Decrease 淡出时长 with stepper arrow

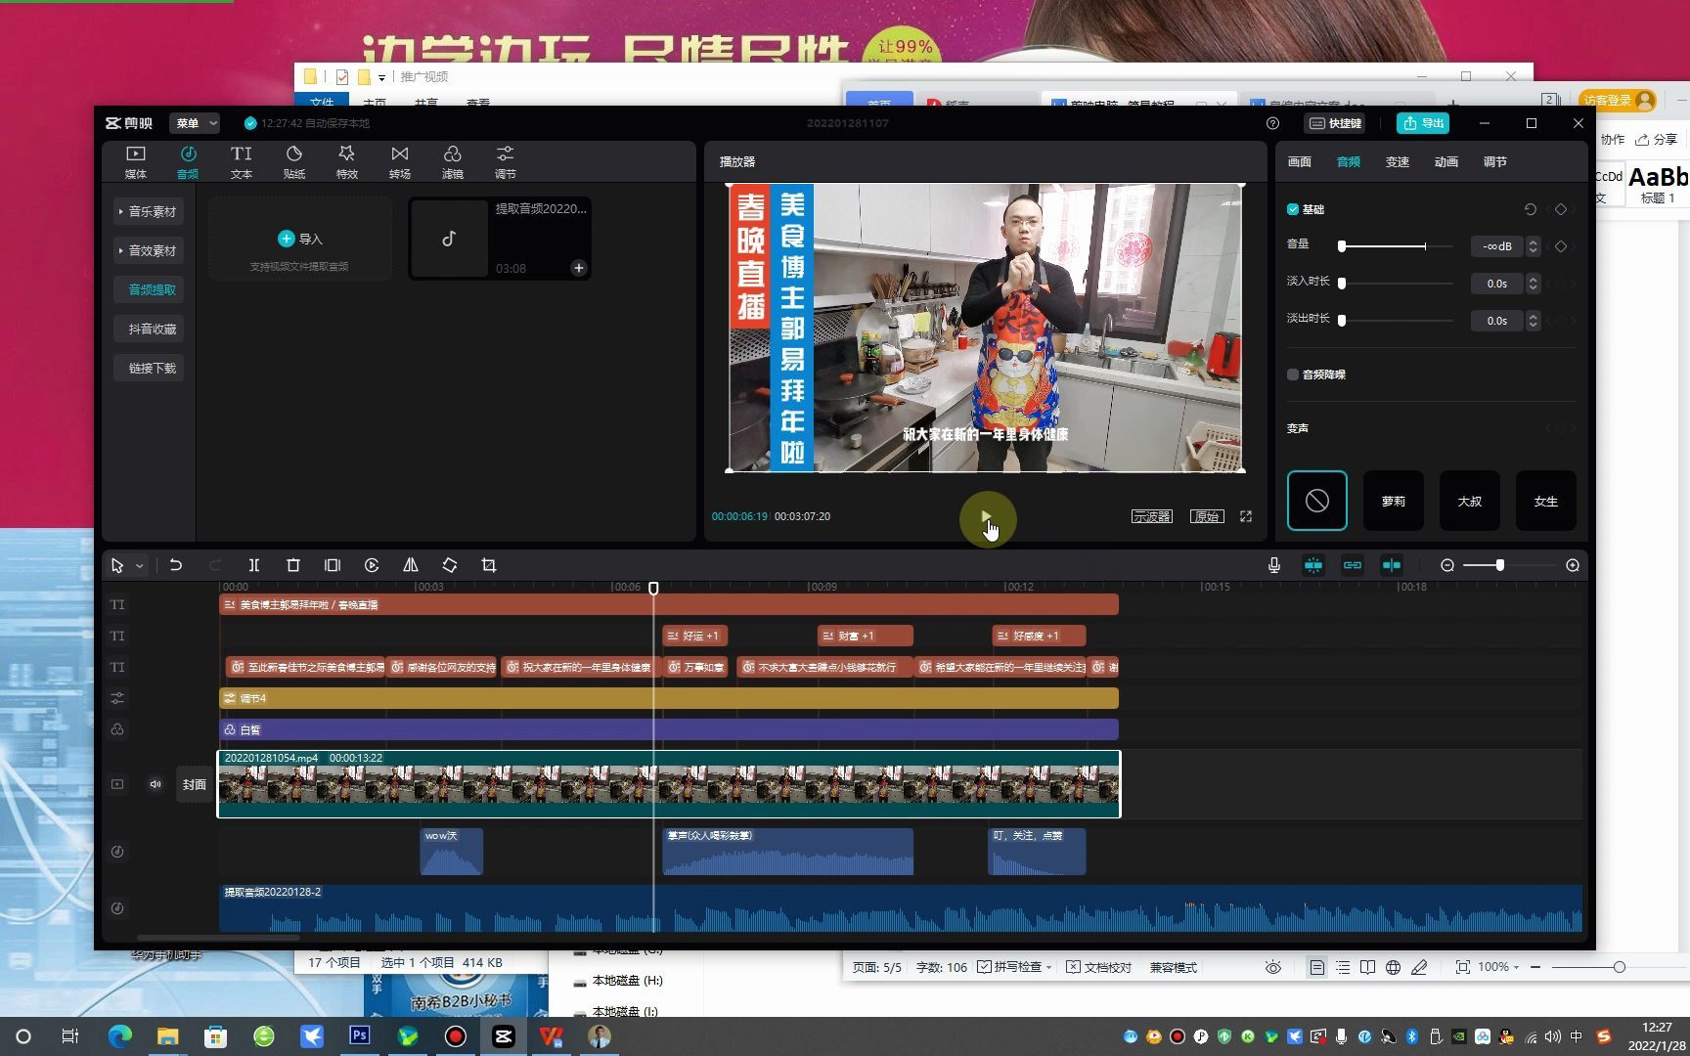[1534, 326]
